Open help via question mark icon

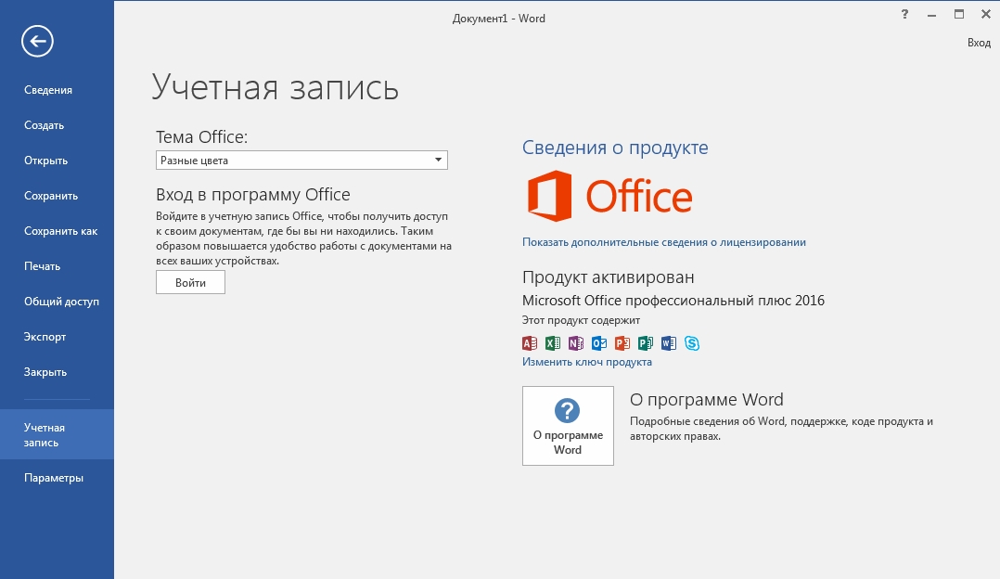904,14
